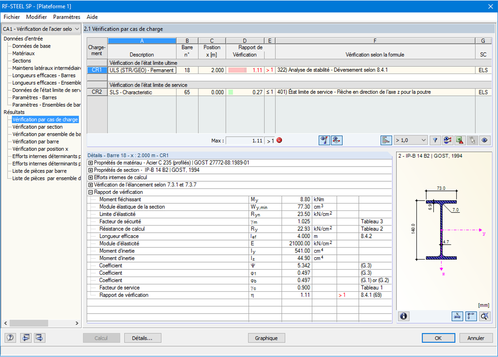Click the eye view mode icon
This screenshot has width=498, height=357.
coord(485,140)
